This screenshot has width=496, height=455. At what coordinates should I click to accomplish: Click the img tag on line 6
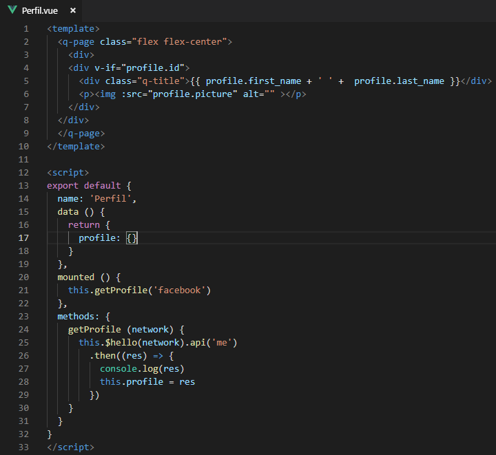[x=105, y=94]
